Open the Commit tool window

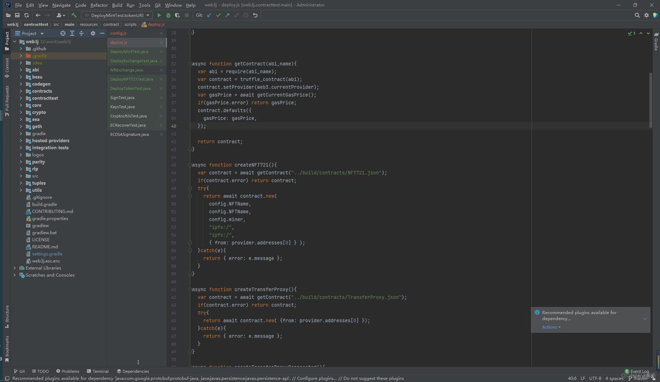click(7, 68)
